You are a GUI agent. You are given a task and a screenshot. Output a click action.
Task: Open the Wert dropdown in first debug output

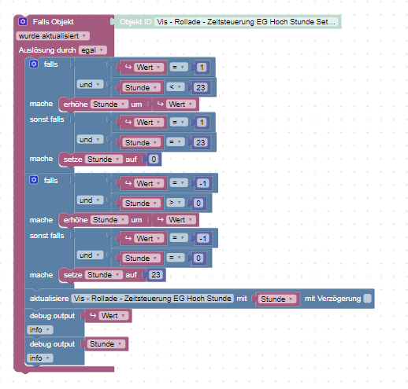coord(113,316)
